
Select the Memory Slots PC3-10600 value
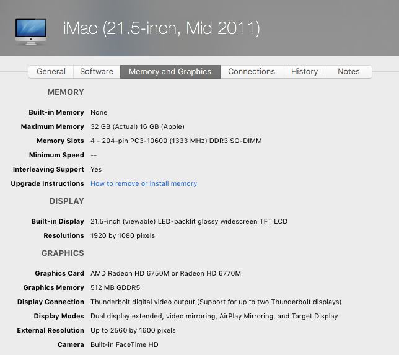(x=176, y=141)
